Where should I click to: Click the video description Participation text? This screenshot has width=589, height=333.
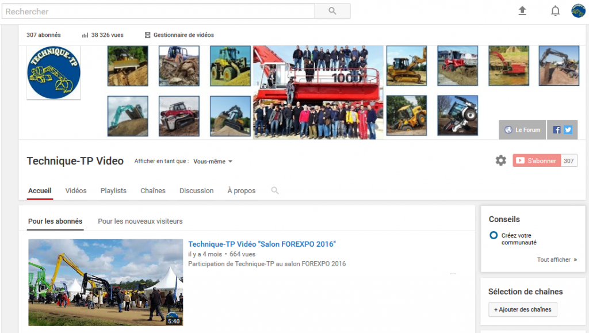(267, 264)
